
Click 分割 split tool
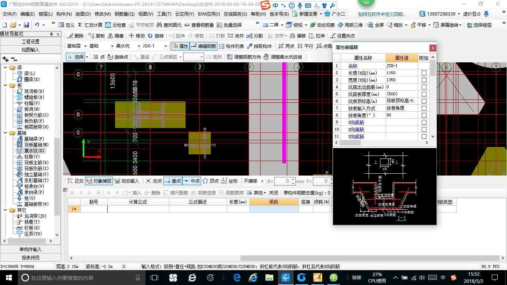point(255,36)
